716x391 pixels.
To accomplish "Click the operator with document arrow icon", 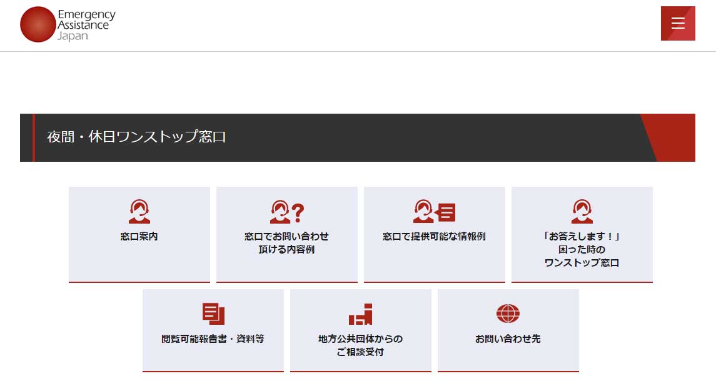I will 434,212.
